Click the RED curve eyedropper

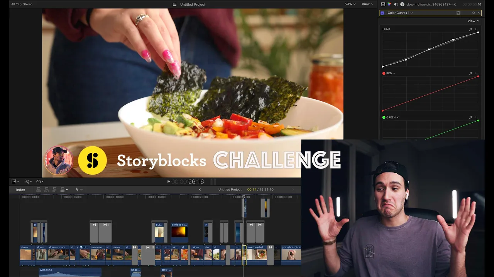(470, 73)
